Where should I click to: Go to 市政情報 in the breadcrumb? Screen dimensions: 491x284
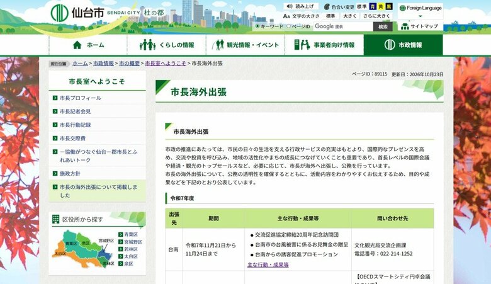[103, 63]
